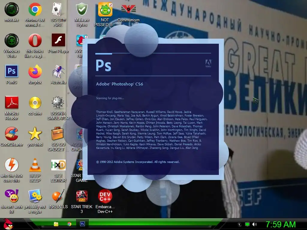Viewport: 307px width, 230px height.
Task: Click the Adobe logo on the splash screen
Action: point(208,63)
